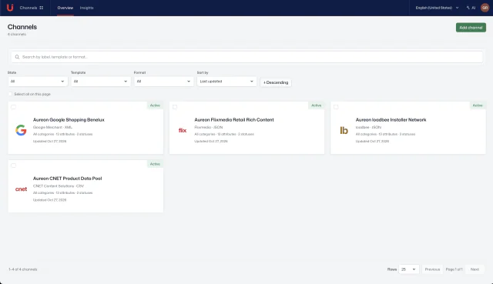Click the lb logo on the loadbee card
The height and width of the screenshot is (284, 493).
(344, 130)
